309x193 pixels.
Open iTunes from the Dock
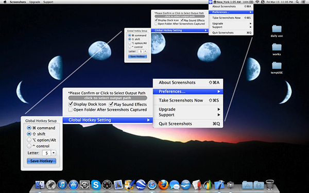tap(62, 185)
